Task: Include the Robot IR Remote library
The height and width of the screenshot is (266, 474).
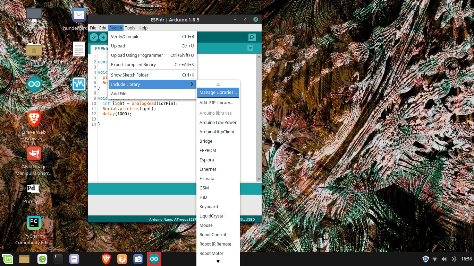Action: pyautogui.click(x=218, y=244)
